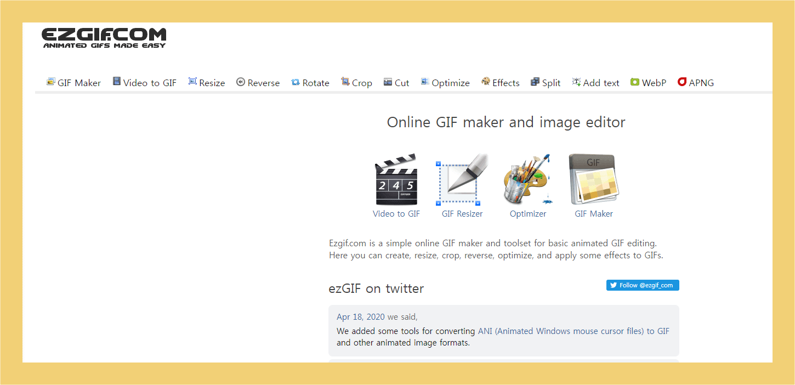Click the GIF Maker link under tile image

coord(594,214)
